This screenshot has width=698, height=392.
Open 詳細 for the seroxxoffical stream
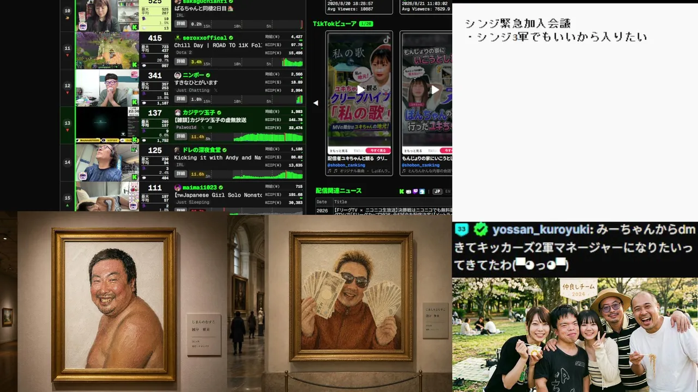click(x=180, y=62)
